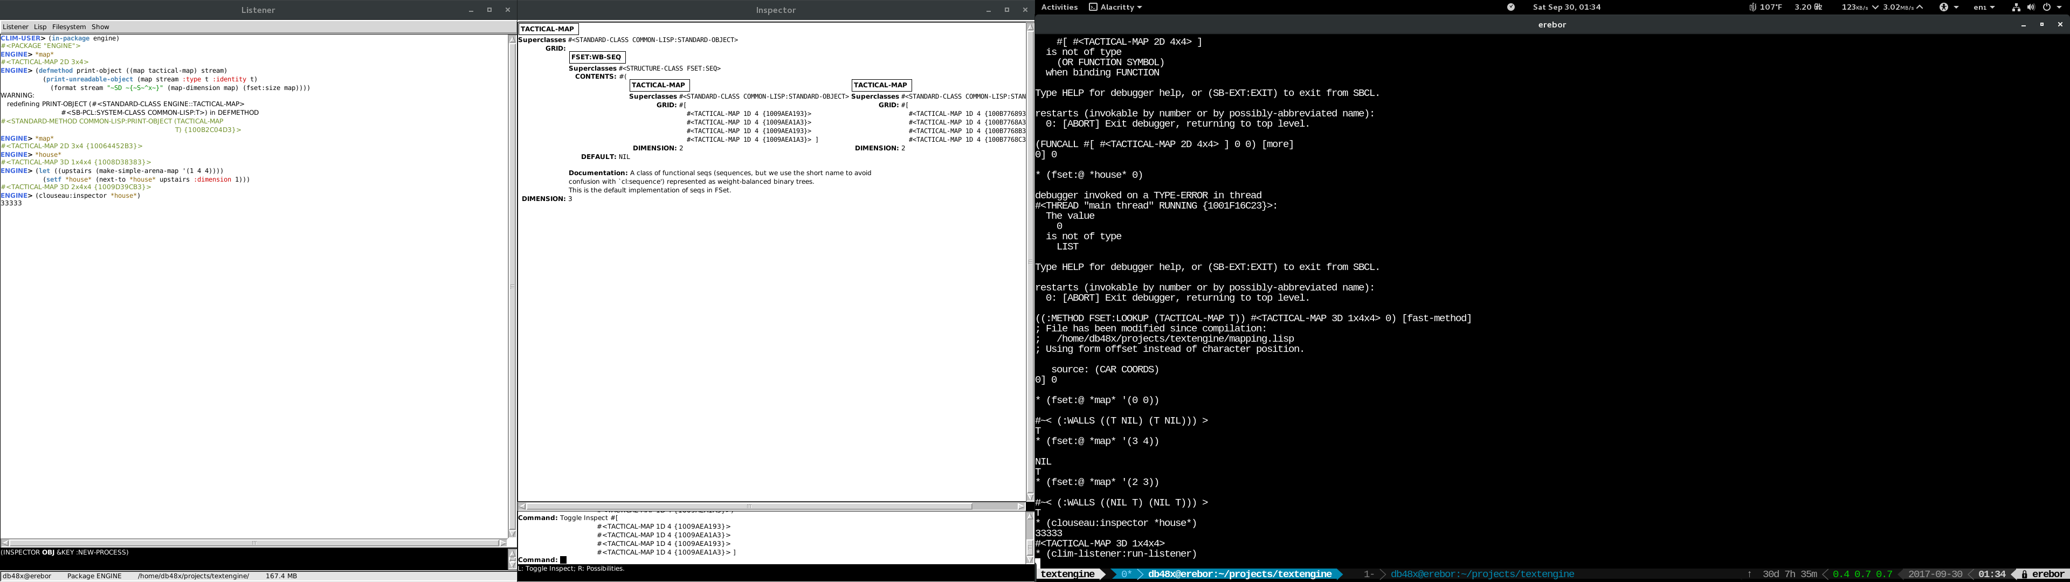Screen dimensions: 2070x582
Task: Open the Listener menu in Listener window
Action: [15, 26]
